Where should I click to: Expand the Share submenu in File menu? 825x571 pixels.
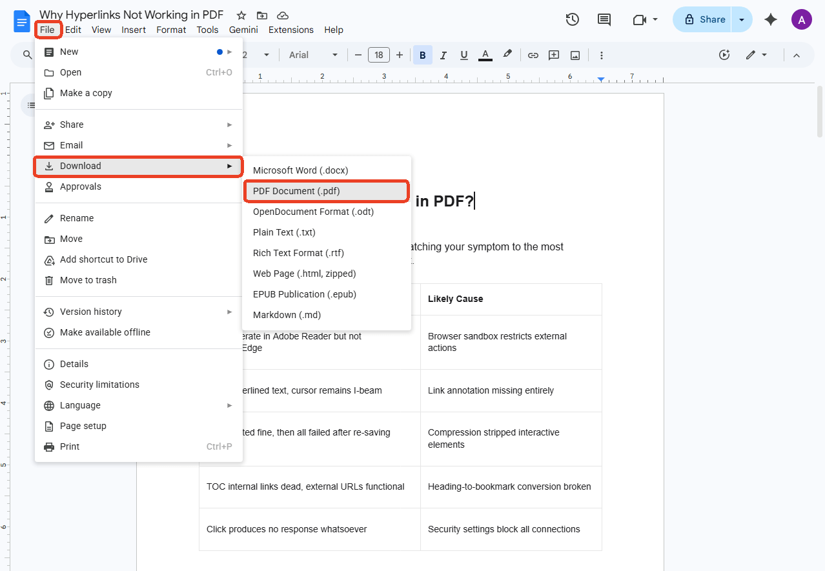139,125
